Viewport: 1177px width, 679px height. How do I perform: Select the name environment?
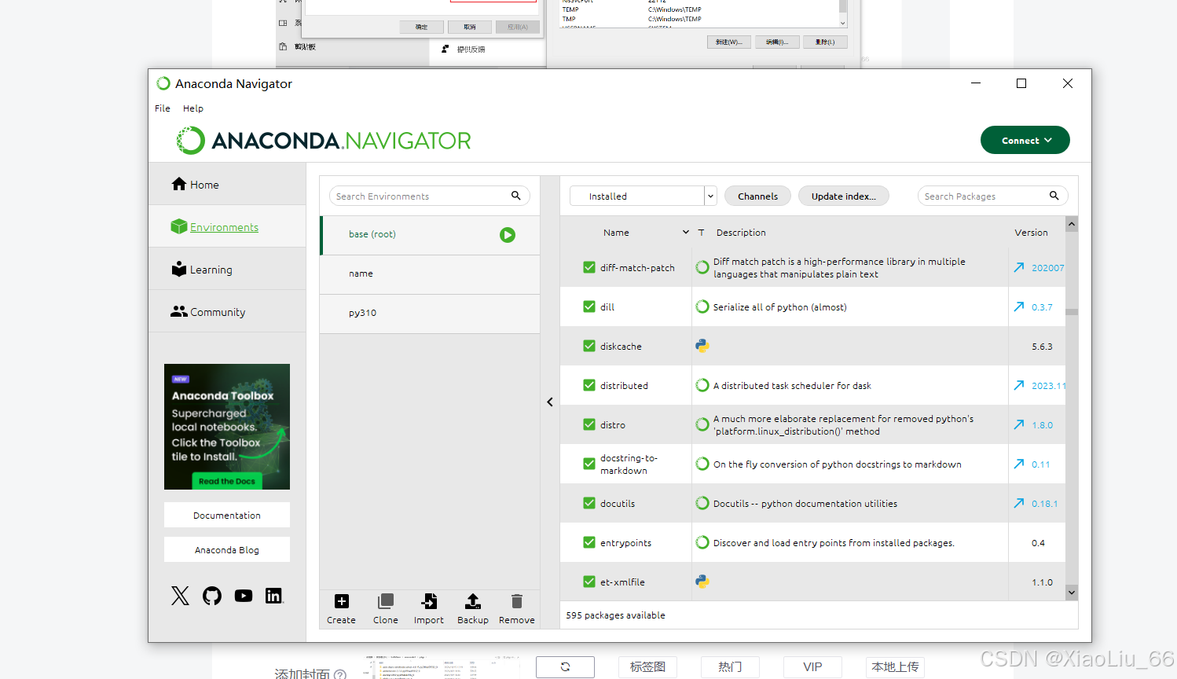click(430, 274)
